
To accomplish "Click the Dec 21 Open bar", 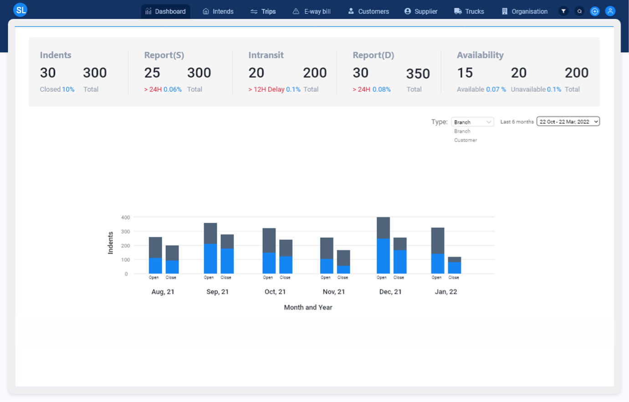I will tap(383, 255).
